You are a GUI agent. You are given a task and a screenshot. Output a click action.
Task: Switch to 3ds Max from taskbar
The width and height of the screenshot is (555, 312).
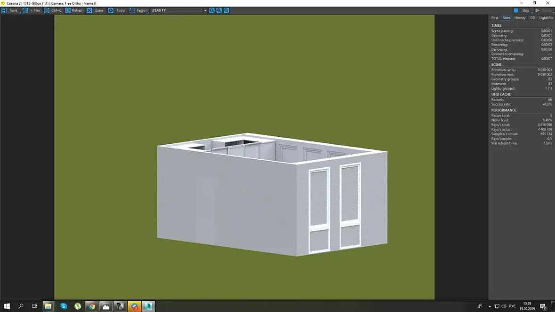pos(148,306)
